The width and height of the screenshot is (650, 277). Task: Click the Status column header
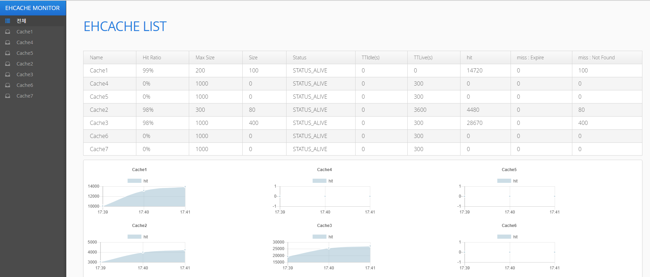coord(321,58)
